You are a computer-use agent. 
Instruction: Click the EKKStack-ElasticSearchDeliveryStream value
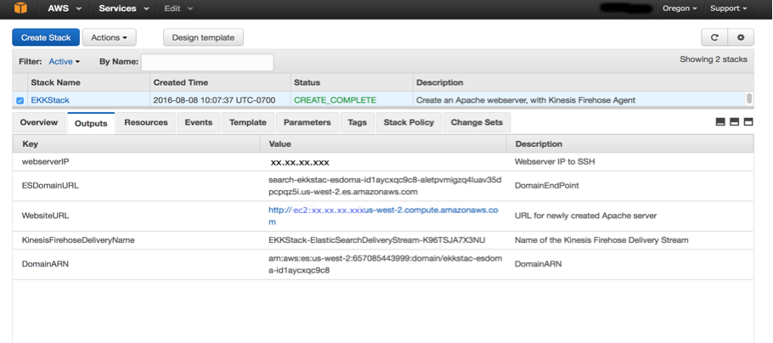point(377,240)
